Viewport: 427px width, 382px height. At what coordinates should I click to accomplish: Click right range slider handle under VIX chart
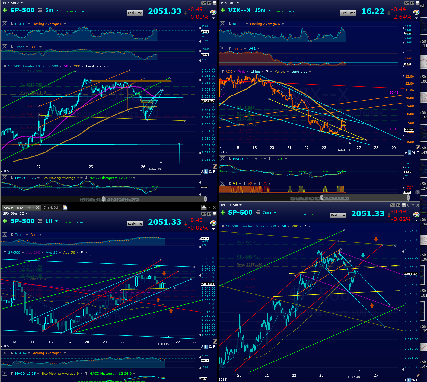408,197
